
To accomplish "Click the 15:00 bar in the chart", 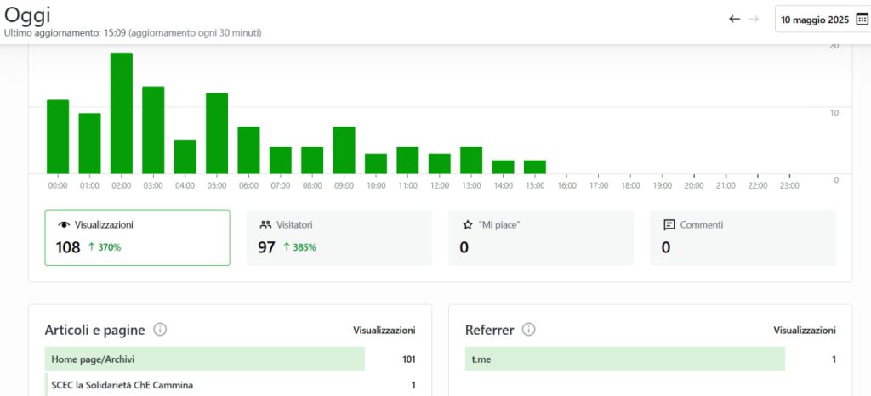I will click(535, 167).
